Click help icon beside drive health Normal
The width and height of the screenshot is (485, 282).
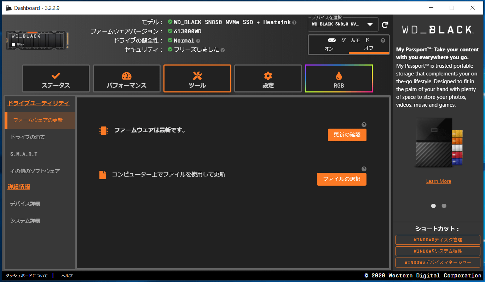[198, 41]
